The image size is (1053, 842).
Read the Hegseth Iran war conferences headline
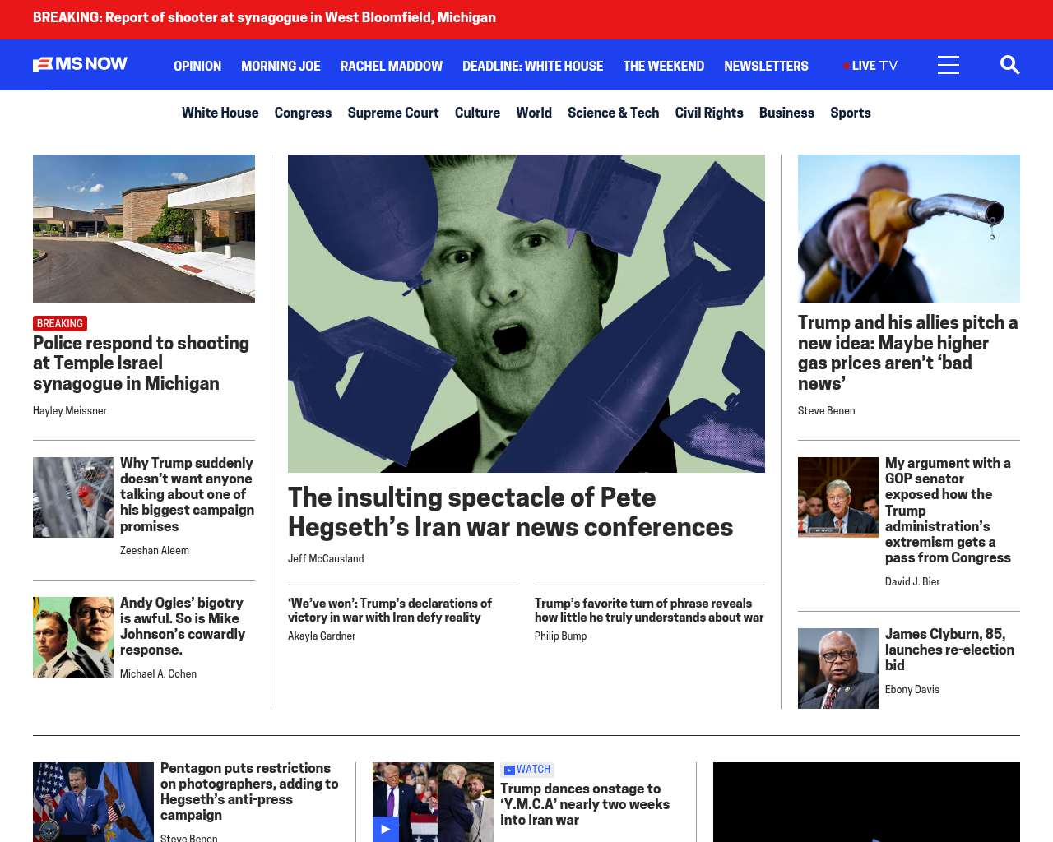(x=510, y=512)
